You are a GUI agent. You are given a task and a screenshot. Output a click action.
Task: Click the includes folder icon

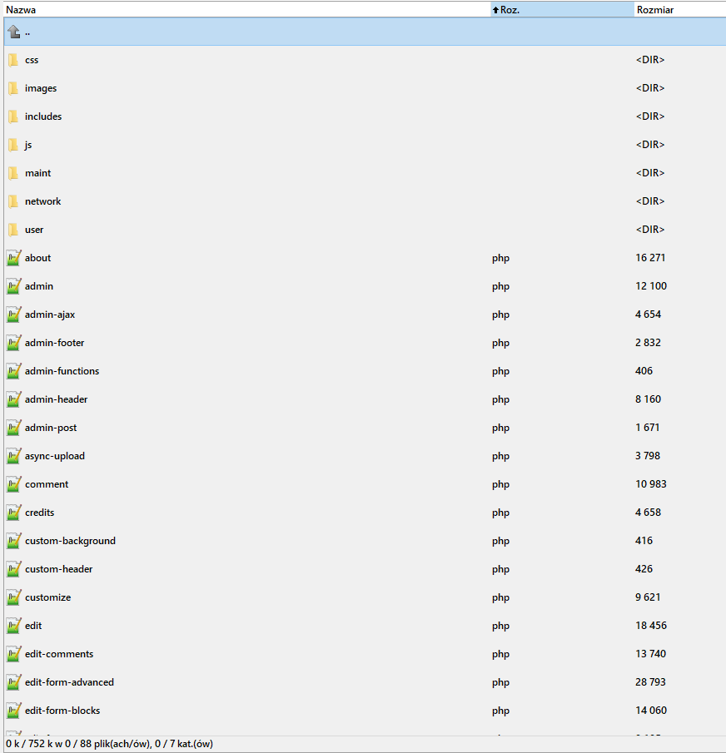click(x=13, y=116)
